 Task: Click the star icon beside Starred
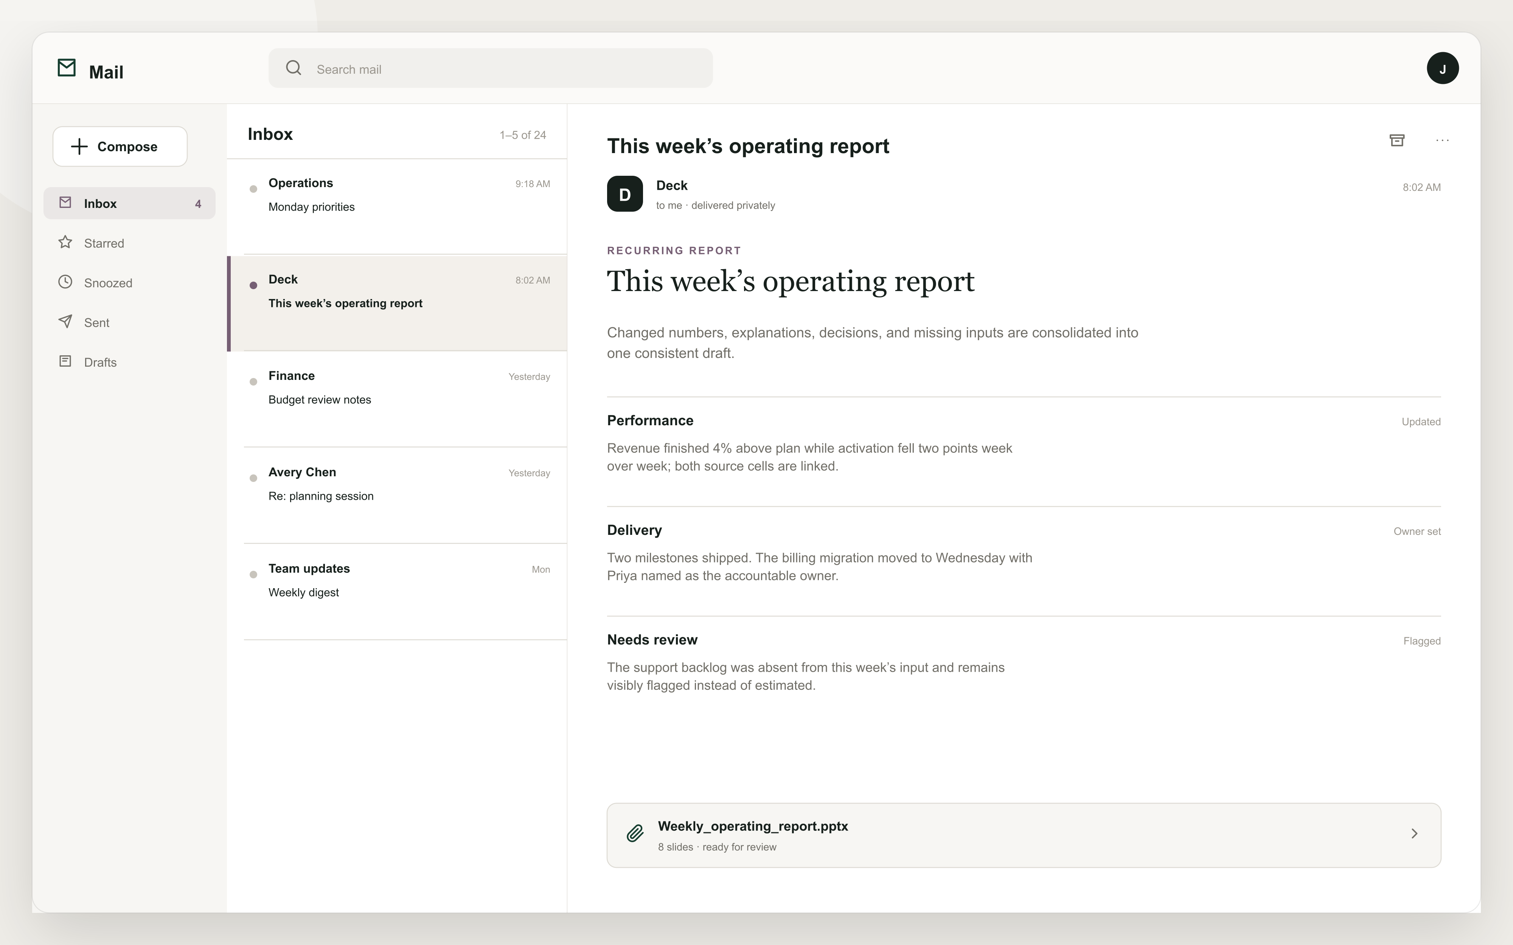[65, 242]
